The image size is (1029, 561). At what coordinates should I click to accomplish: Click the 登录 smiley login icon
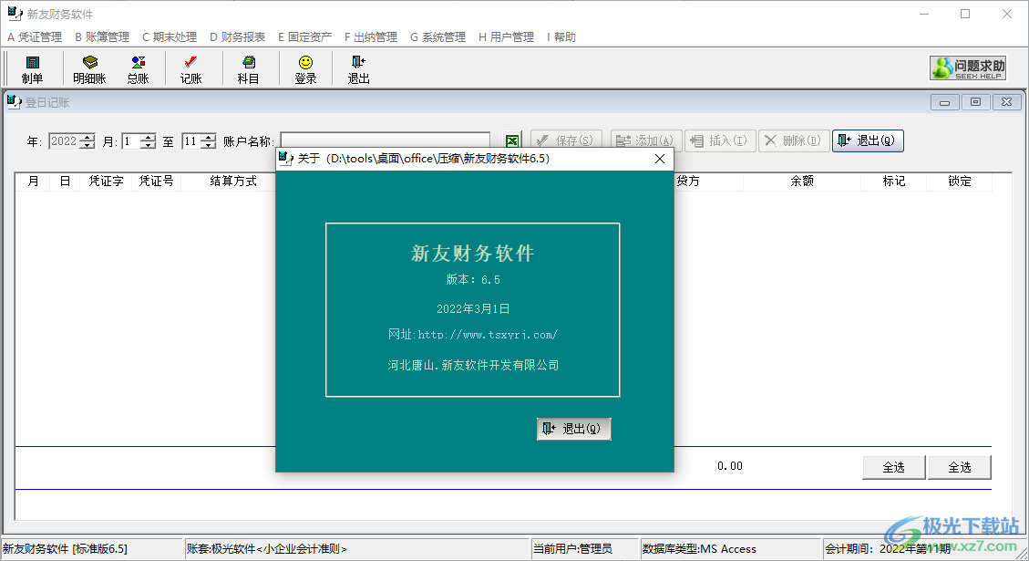coord(305,69)
